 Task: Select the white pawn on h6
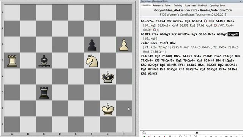point(124,45)
